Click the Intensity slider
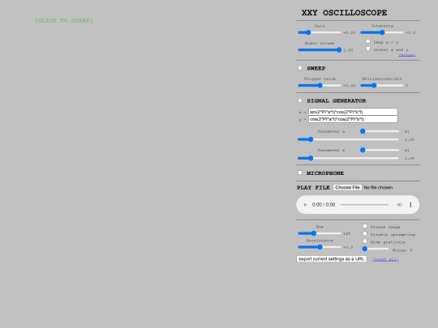The height and width of the screenshot is (328, 438). (x=382, y=32)
